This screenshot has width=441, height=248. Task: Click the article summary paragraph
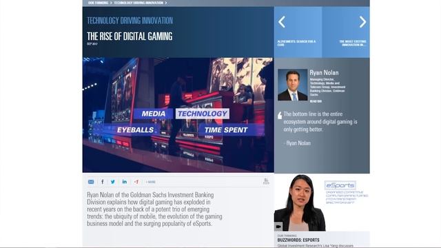click(x=154, y=209)
